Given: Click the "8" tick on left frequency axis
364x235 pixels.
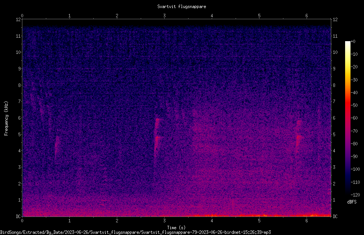Looking at the screenshot, I should point(20,85).
